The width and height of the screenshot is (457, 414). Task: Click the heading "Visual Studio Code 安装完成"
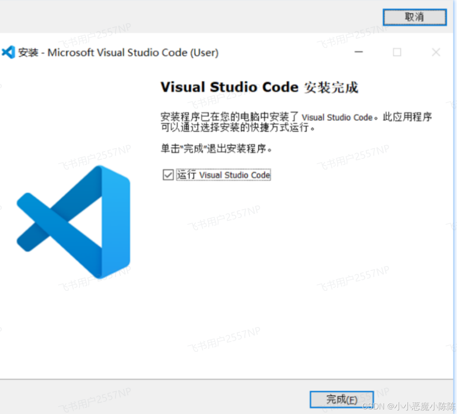click(259, 87)
